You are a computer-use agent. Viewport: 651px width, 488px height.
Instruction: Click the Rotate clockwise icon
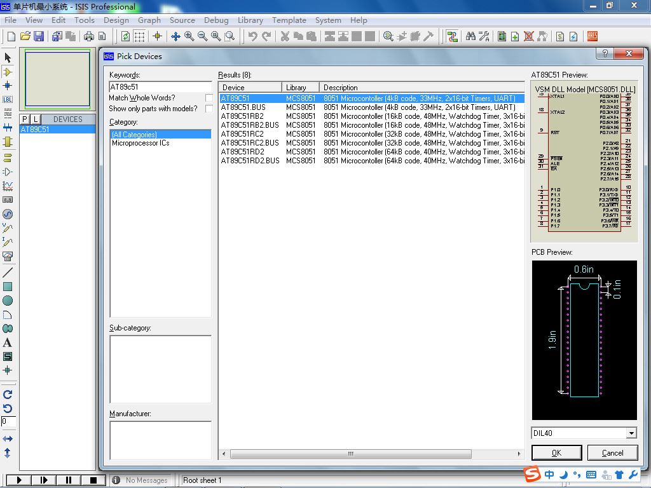(8, 395)
